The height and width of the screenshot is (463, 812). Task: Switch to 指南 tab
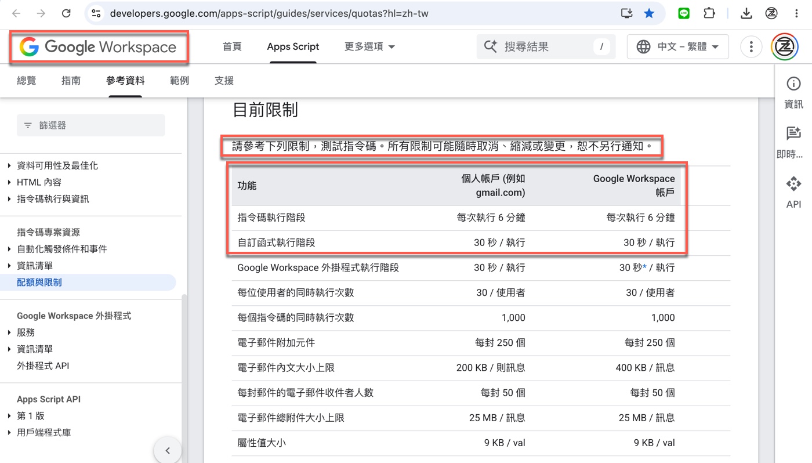[x=71, y=81]
